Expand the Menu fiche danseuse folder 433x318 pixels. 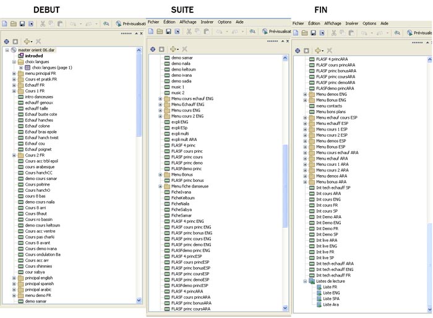(160, 186)
